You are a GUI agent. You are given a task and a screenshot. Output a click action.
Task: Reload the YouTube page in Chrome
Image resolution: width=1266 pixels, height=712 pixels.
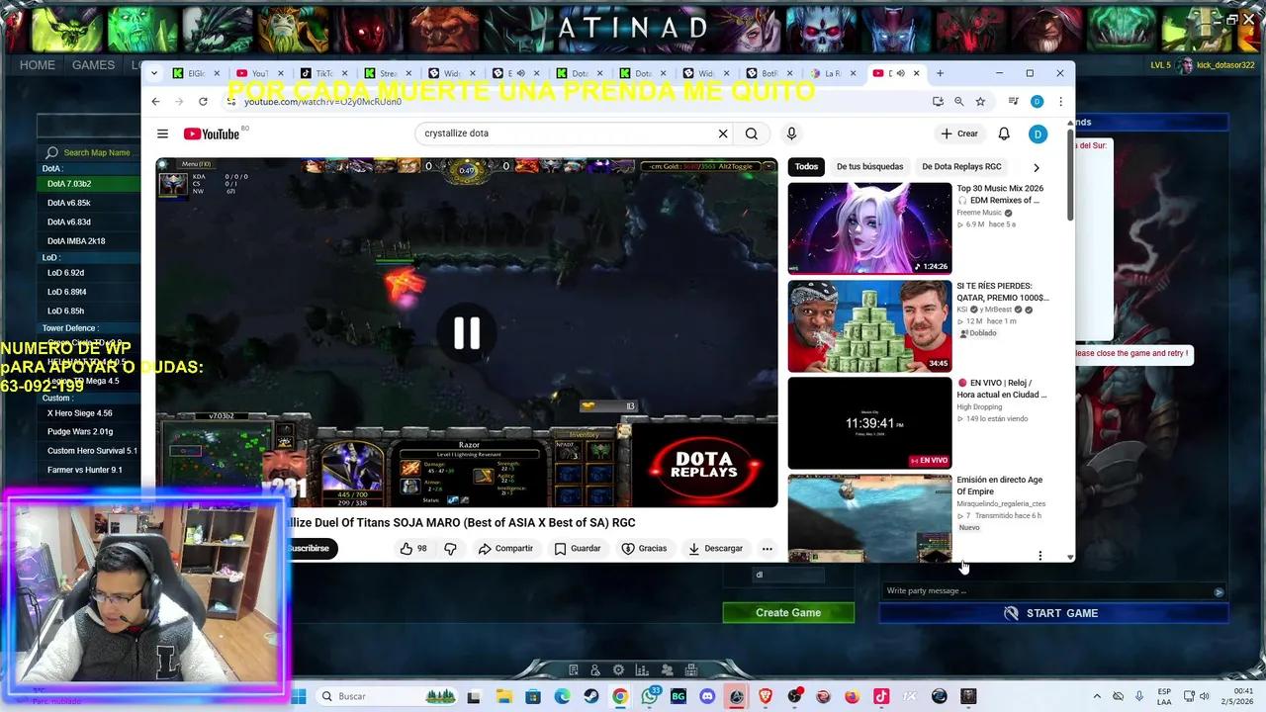[203, 101]
